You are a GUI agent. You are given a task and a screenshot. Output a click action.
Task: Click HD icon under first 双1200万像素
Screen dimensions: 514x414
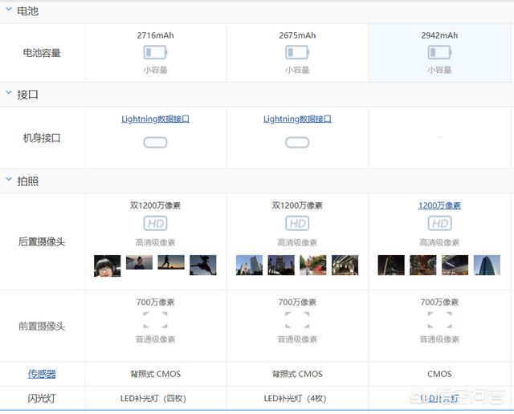point(155,224)
